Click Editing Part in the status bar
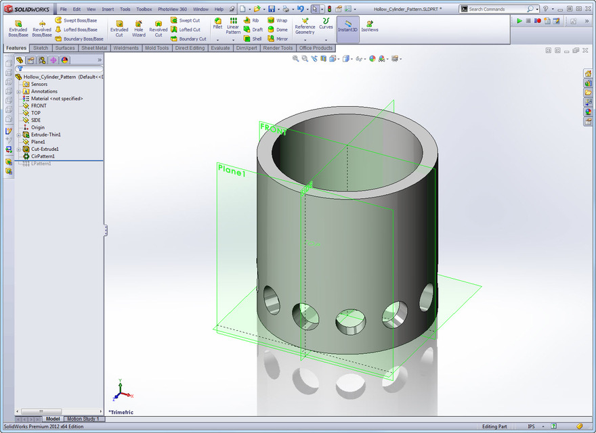The width and height of the screenshot is (596, 433). [x=494, y=426]
